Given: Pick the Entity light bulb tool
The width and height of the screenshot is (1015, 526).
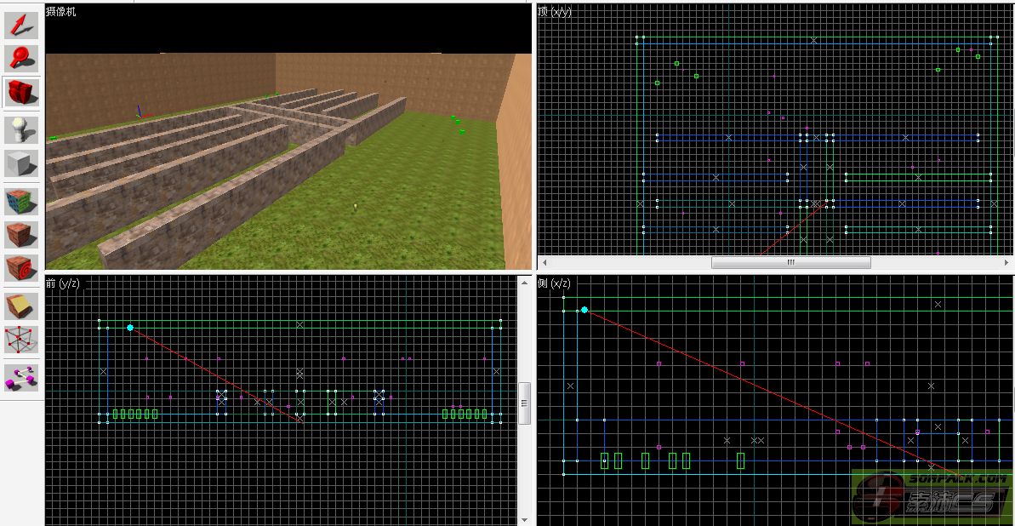Looking at the screenshot, I should 22,129.
